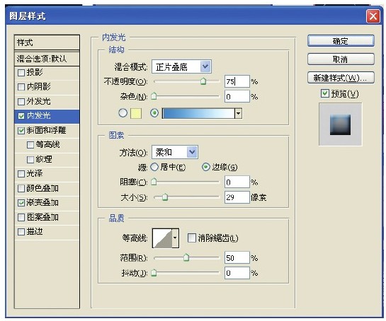This screenshot has height=321, width=386.
Task: Enable the 投影 drop shadow checkbox
Action: click(x=21, y=73)
